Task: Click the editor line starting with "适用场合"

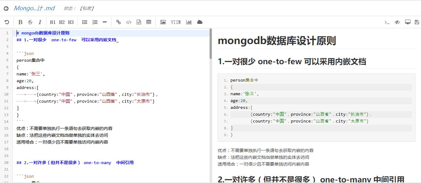Action: tap(62, 142)
